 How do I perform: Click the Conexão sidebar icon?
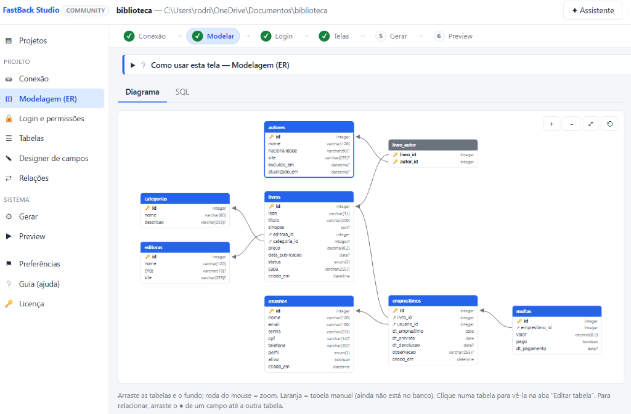tap(9, 79)
